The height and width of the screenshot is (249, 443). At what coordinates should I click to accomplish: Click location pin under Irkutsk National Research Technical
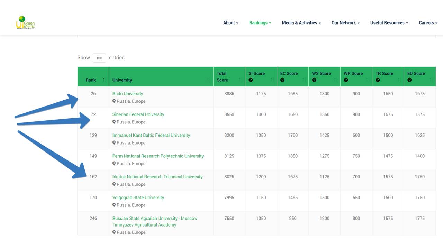click(x=114, y=184)
